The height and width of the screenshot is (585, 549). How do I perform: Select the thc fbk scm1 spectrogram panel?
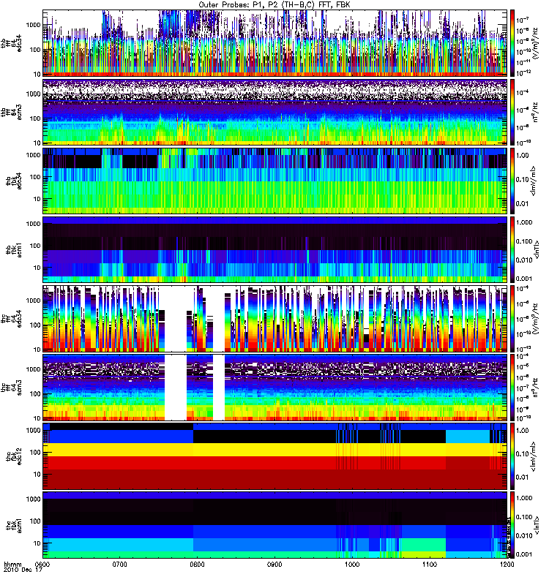274,524
